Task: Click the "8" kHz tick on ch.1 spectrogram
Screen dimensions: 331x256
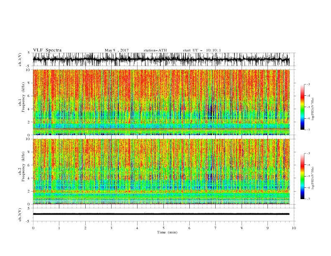Action: pos(30,83)
